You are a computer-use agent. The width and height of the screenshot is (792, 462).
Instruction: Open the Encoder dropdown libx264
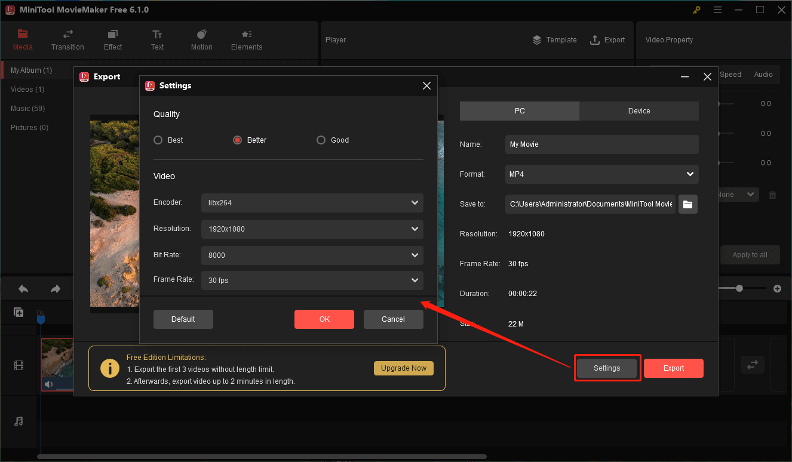tap(312, 203)
